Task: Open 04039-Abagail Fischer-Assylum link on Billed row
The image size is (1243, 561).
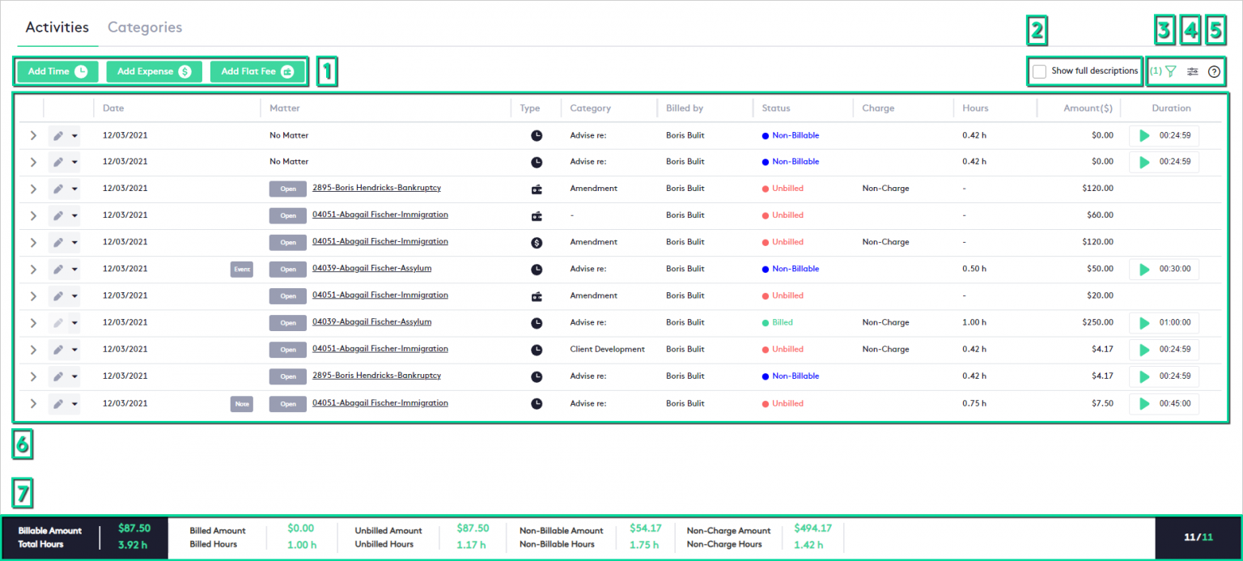Action: [x=371, y=321]
